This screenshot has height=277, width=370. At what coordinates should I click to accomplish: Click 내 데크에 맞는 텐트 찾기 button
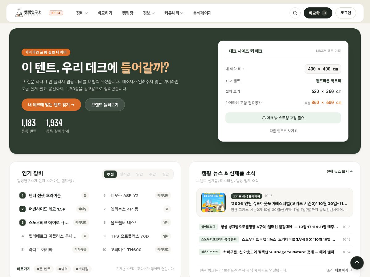pos(51,105)
